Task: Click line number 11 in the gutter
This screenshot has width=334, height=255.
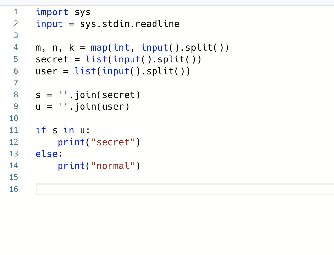Action: click(14, 130)
